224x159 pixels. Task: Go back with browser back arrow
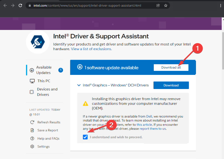pos(5,5)
